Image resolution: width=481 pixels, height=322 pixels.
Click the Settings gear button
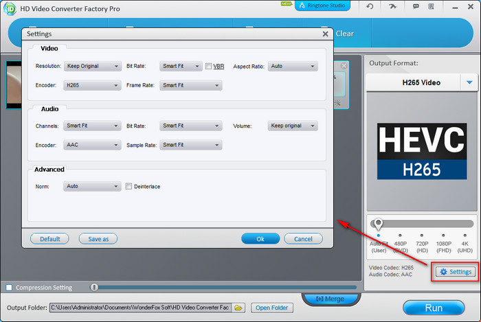click(456, 272)
